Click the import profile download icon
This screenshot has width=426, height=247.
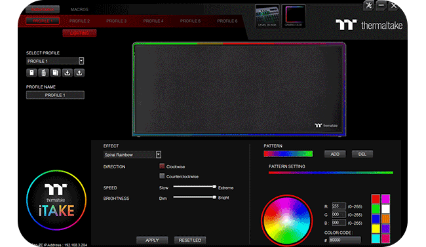[x=68, y=73]
